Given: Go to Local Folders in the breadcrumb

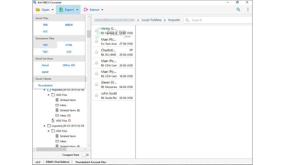Looking at the screenshot, I should [x=151, y=20].
